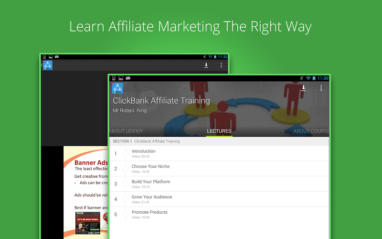Tap download icon in back video window

click(206, 65)
